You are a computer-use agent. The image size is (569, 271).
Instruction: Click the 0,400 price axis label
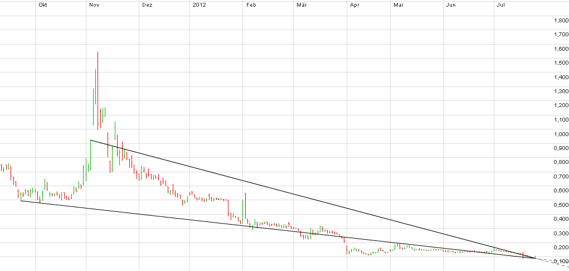pyautogui.click(x=561, y=219)
